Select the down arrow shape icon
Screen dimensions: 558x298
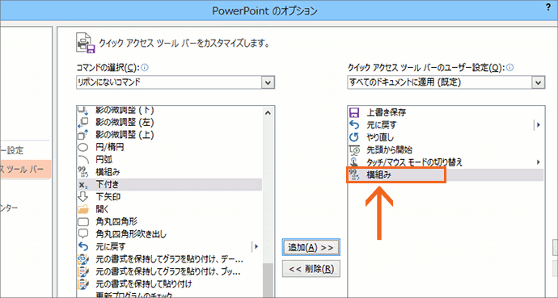(x=82, y=197)
